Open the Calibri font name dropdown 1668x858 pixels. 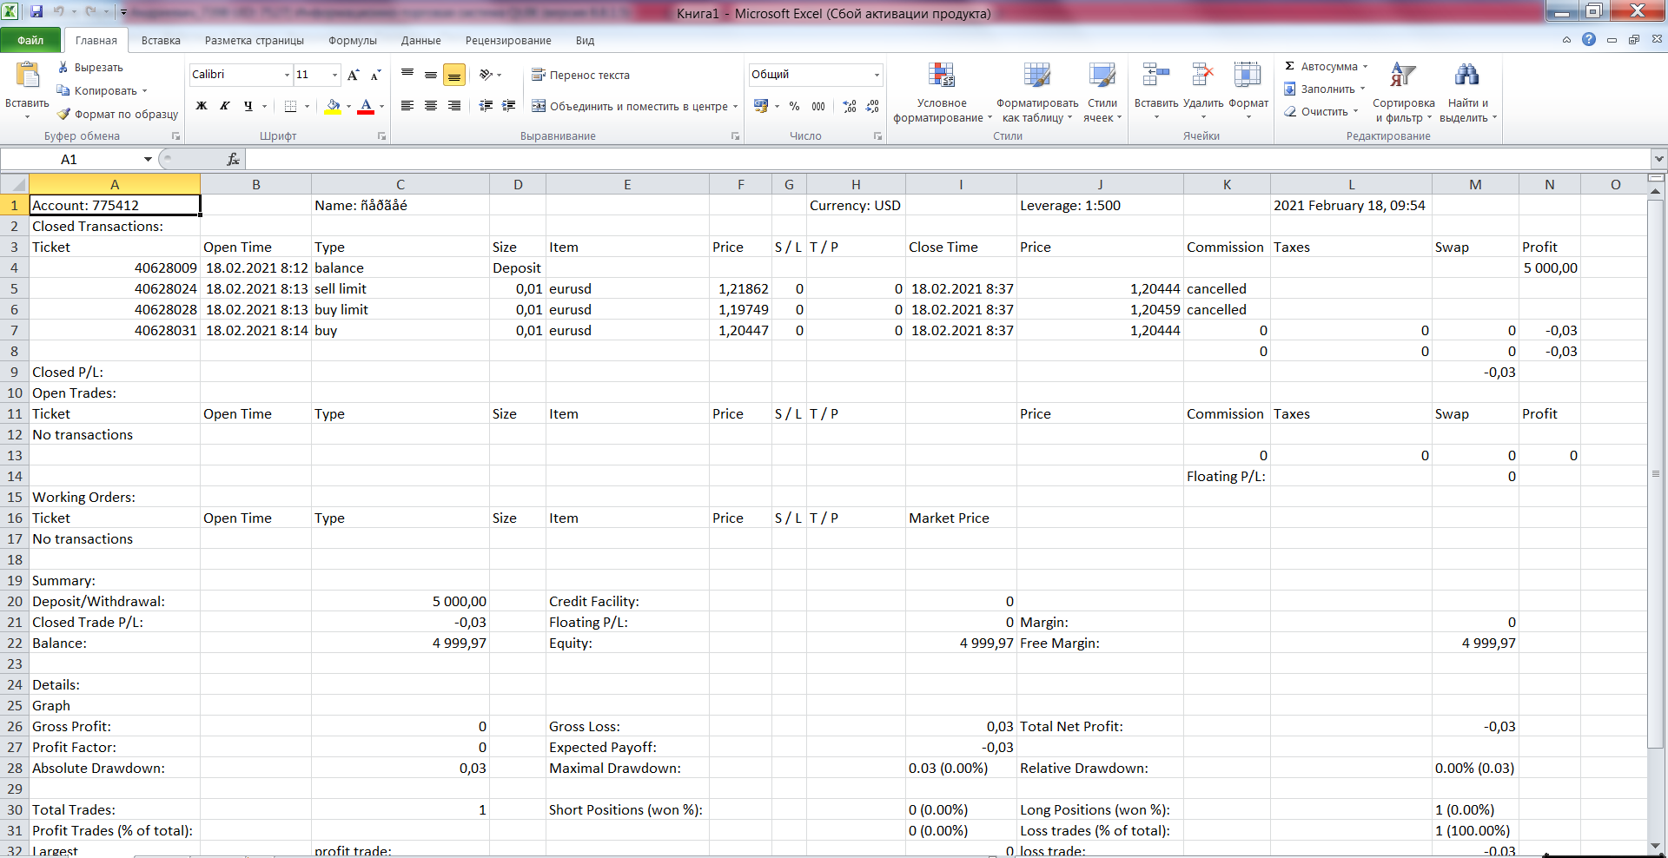287,75
